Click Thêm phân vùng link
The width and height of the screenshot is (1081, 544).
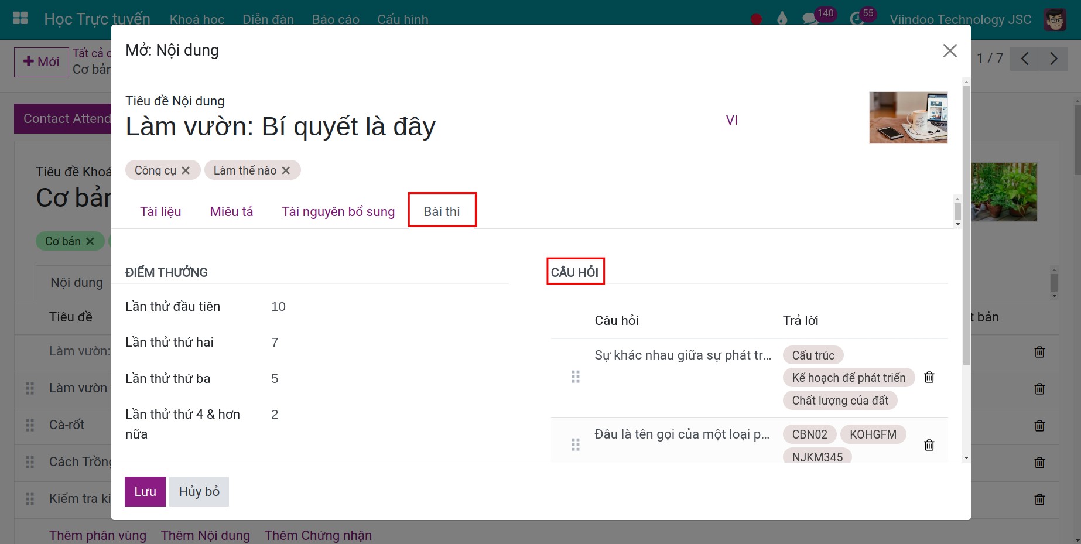click(x=98, y=535)
